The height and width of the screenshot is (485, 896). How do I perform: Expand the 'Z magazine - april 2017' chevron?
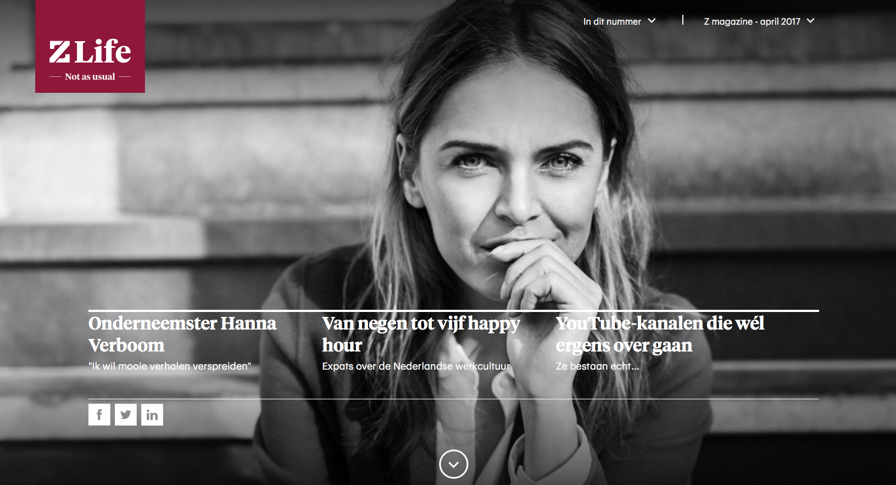pyautogui.click(x=810, y=21)
